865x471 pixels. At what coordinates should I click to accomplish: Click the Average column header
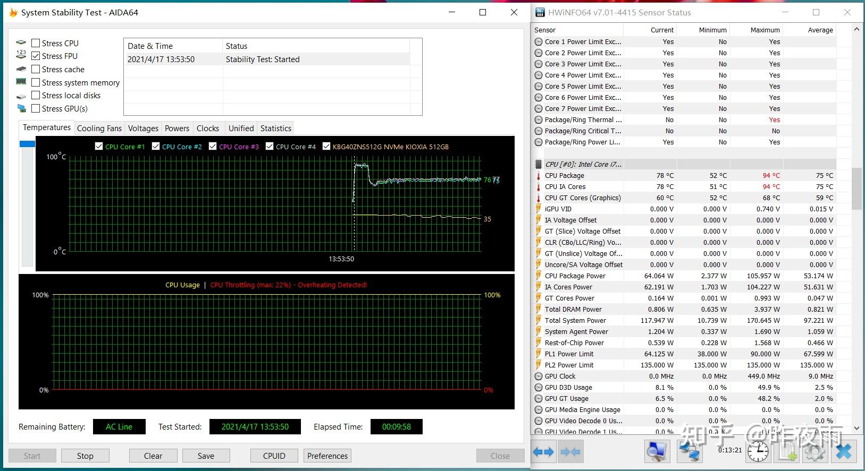(809, 30)
